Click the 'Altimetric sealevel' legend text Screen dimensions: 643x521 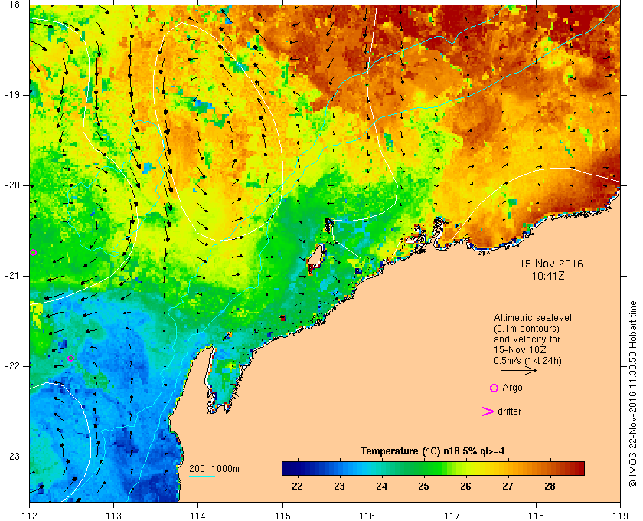pos(533,318)
